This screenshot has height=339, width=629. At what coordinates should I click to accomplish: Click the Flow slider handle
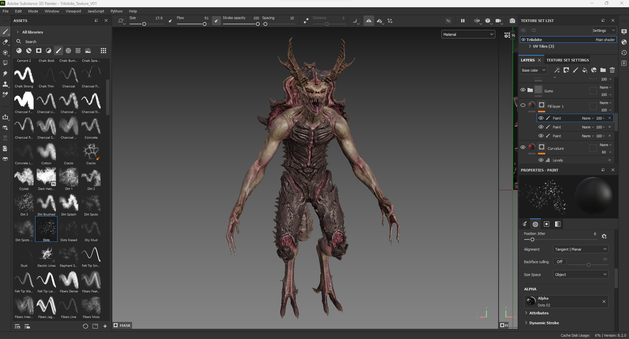(205, 24)
